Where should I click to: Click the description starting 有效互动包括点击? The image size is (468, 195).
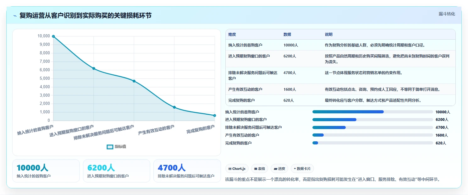tap(382, 89)
